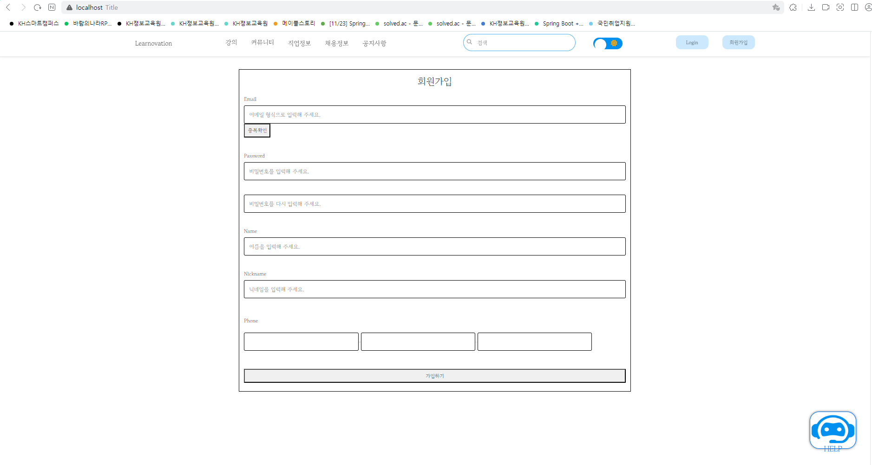Open the 강의 menu item
Image resolution: width=872 pixels, height=465 pixels.
coord(230,42)
